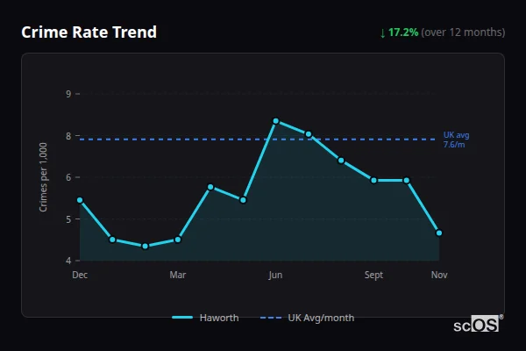The width and height of the screenshot is (526, 351).
Task: Click the data point right after Jun
Action: click(309, 134)
